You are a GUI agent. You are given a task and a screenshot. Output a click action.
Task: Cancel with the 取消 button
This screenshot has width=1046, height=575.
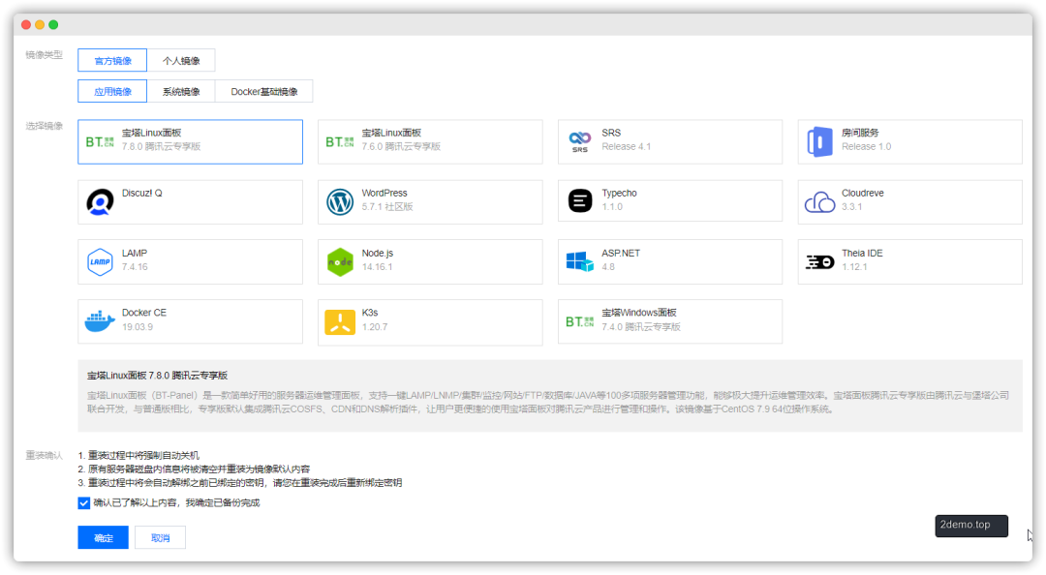[160, 537]
